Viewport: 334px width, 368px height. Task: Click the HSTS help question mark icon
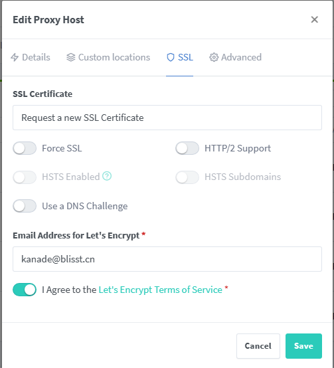coord(107,176)
